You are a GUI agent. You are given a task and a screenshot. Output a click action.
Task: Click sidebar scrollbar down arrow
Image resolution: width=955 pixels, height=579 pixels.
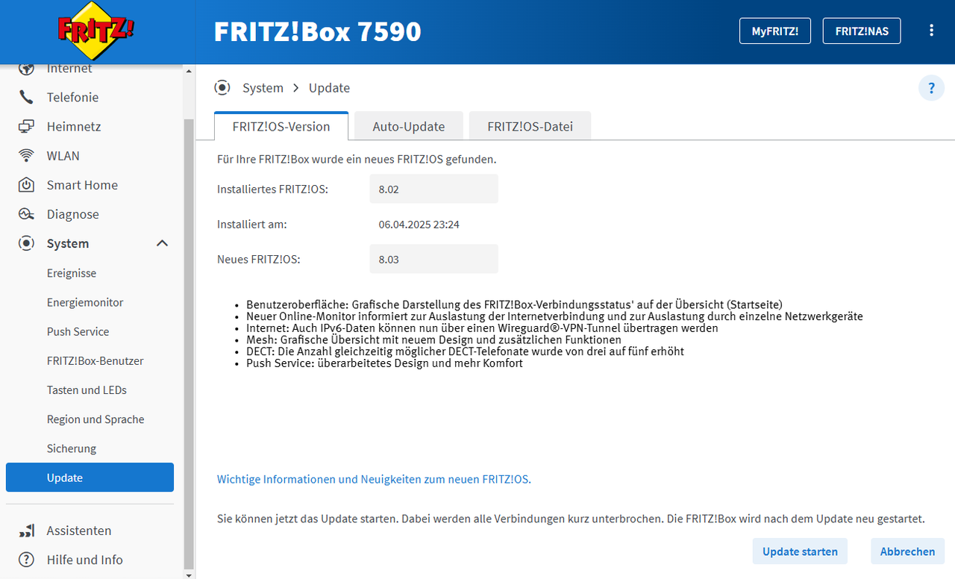(189, 575)
